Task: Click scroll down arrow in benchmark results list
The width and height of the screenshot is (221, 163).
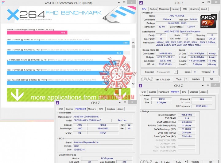Action: point(133,83)
